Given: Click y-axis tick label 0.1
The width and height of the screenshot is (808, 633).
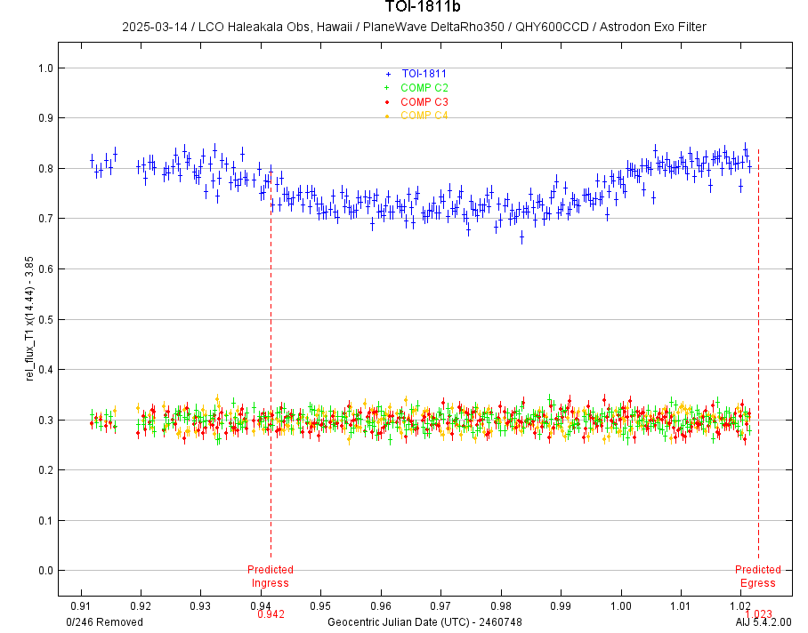Looking at the screenshot, I should (x=46, y=520).
